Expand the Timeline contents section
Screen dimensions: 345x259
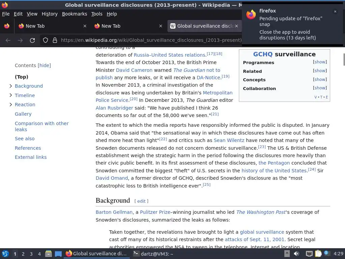click(10, 95)
